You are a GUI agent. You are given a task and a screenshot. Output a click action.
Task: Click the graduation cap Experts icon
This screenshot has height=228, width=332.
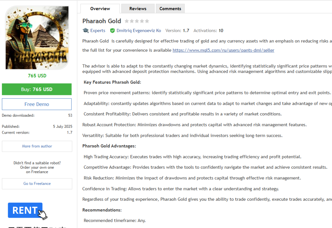[86, 30]
